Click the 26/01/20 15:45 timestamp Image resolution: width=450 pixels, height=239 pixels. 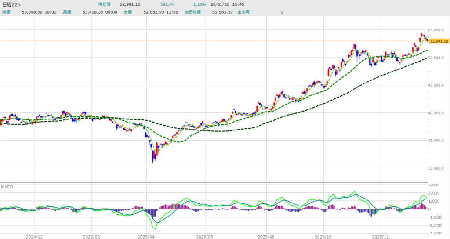[226, 4]
